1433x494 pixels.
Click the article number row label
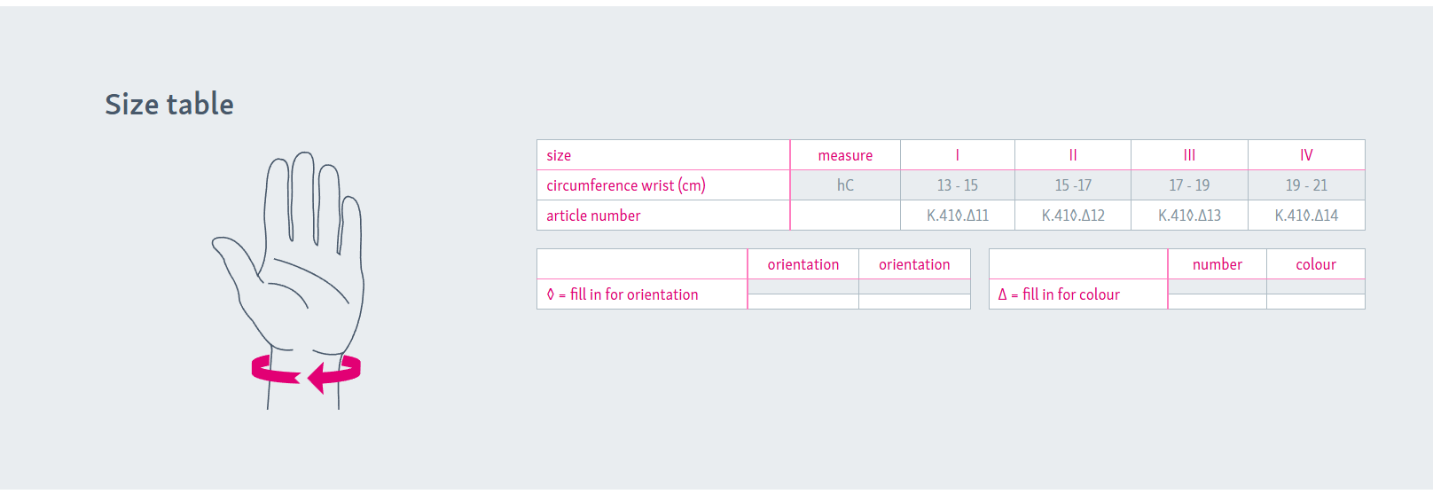tap(593, 216)
